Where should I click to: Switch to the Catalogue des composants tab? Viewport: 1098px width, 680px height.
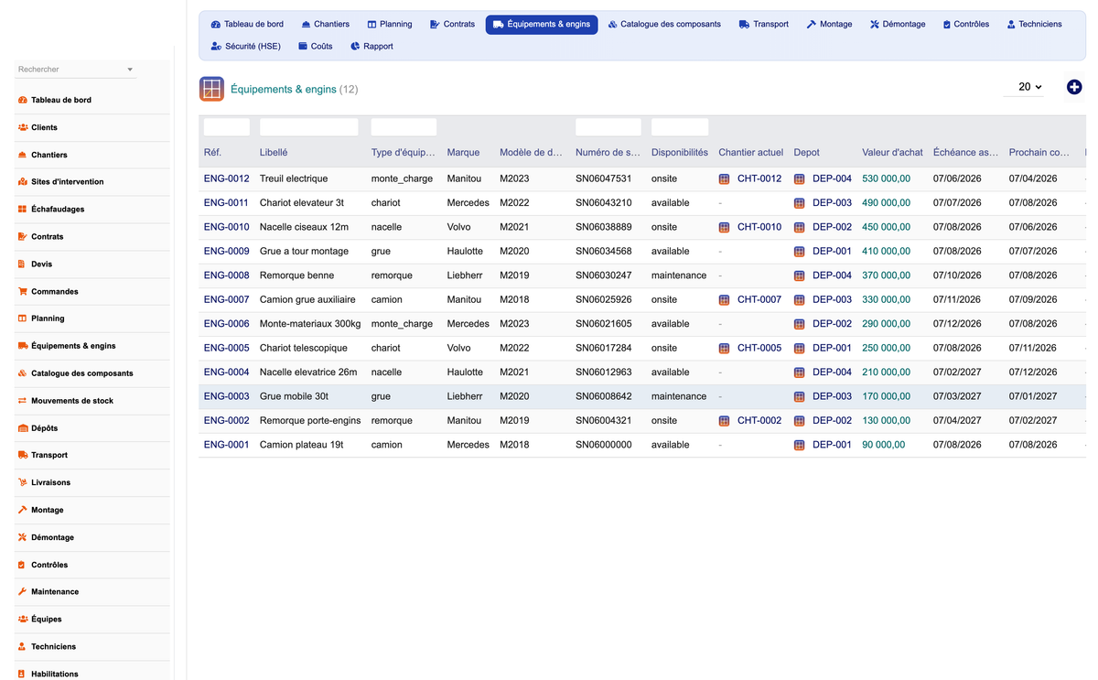[x=664, y=24]
